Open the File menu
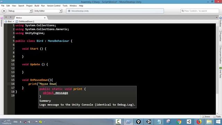Image resolution: width=222 pixels, height=125 pixels. [x=3, y=6]
